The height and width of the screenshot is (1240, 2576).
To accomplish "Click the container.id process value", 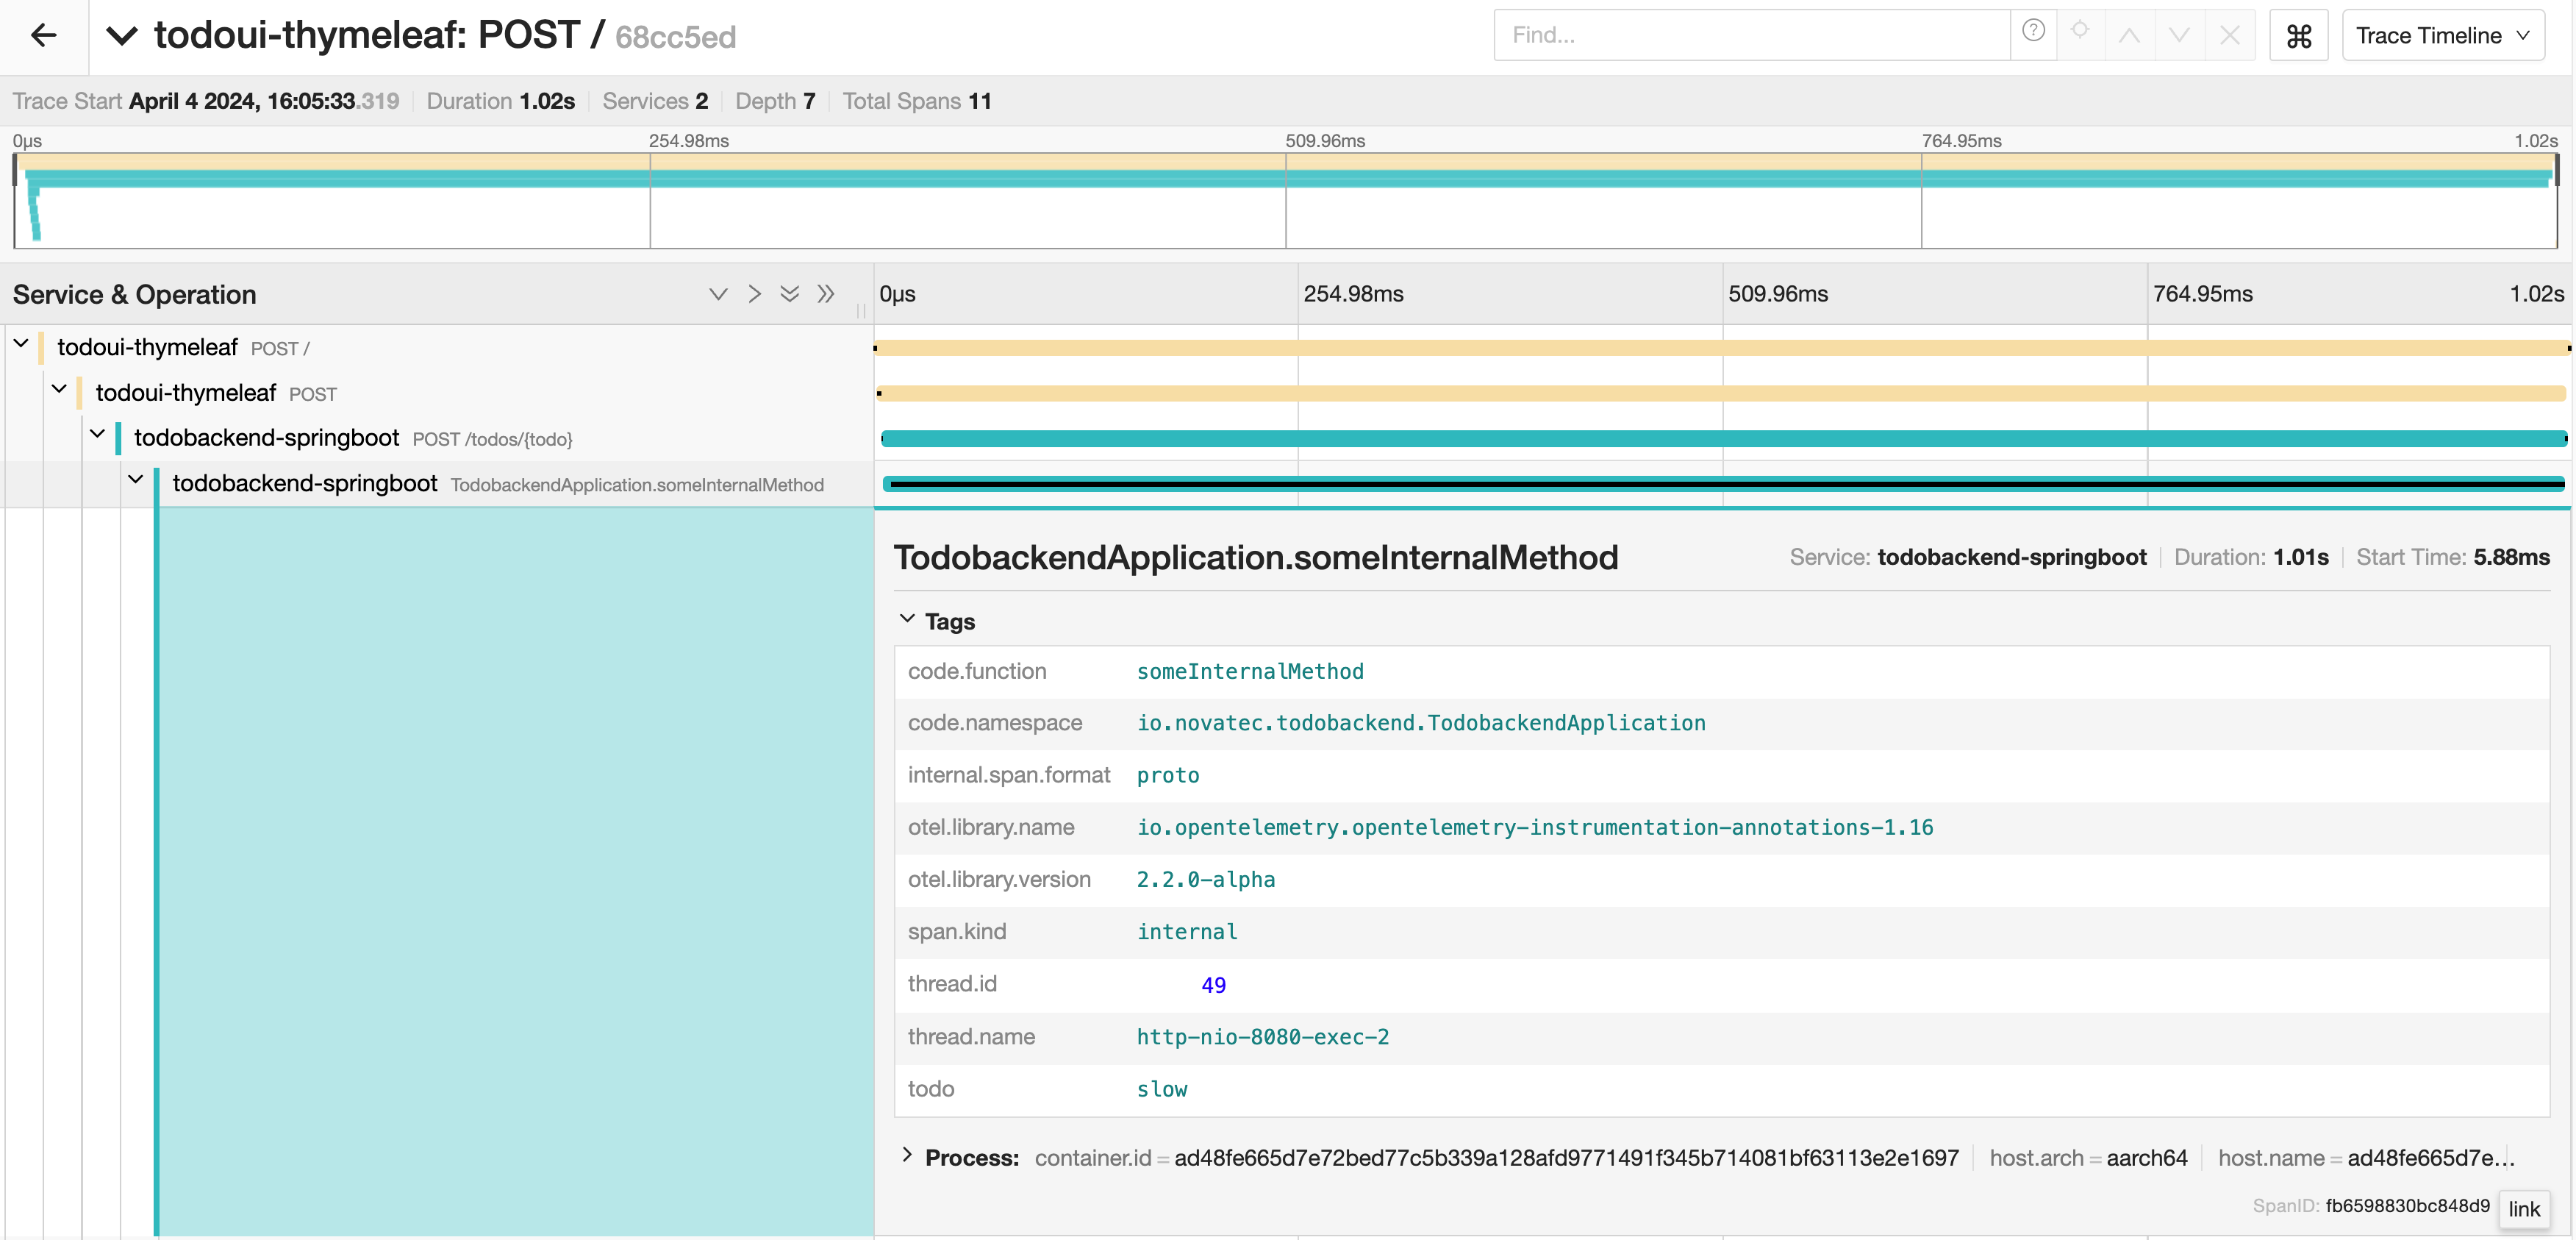I will click(1566, 1158).
